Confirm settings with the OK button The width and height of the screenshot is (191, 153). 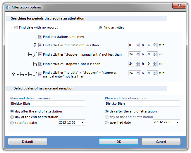click(x=118, y=142)
